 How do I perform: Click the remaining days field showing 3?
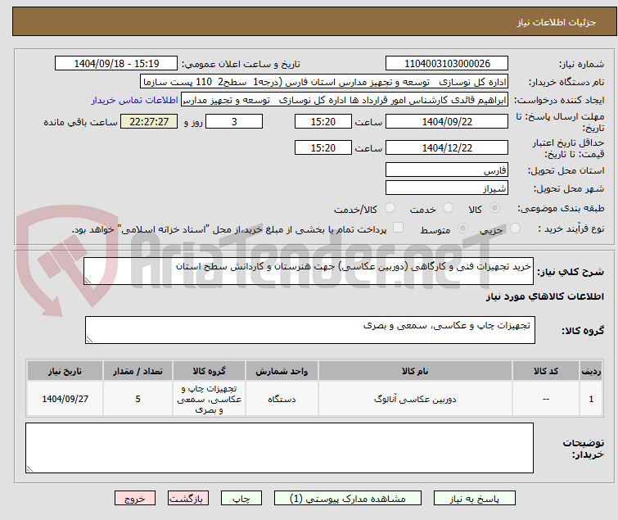[x=234, y=121]
